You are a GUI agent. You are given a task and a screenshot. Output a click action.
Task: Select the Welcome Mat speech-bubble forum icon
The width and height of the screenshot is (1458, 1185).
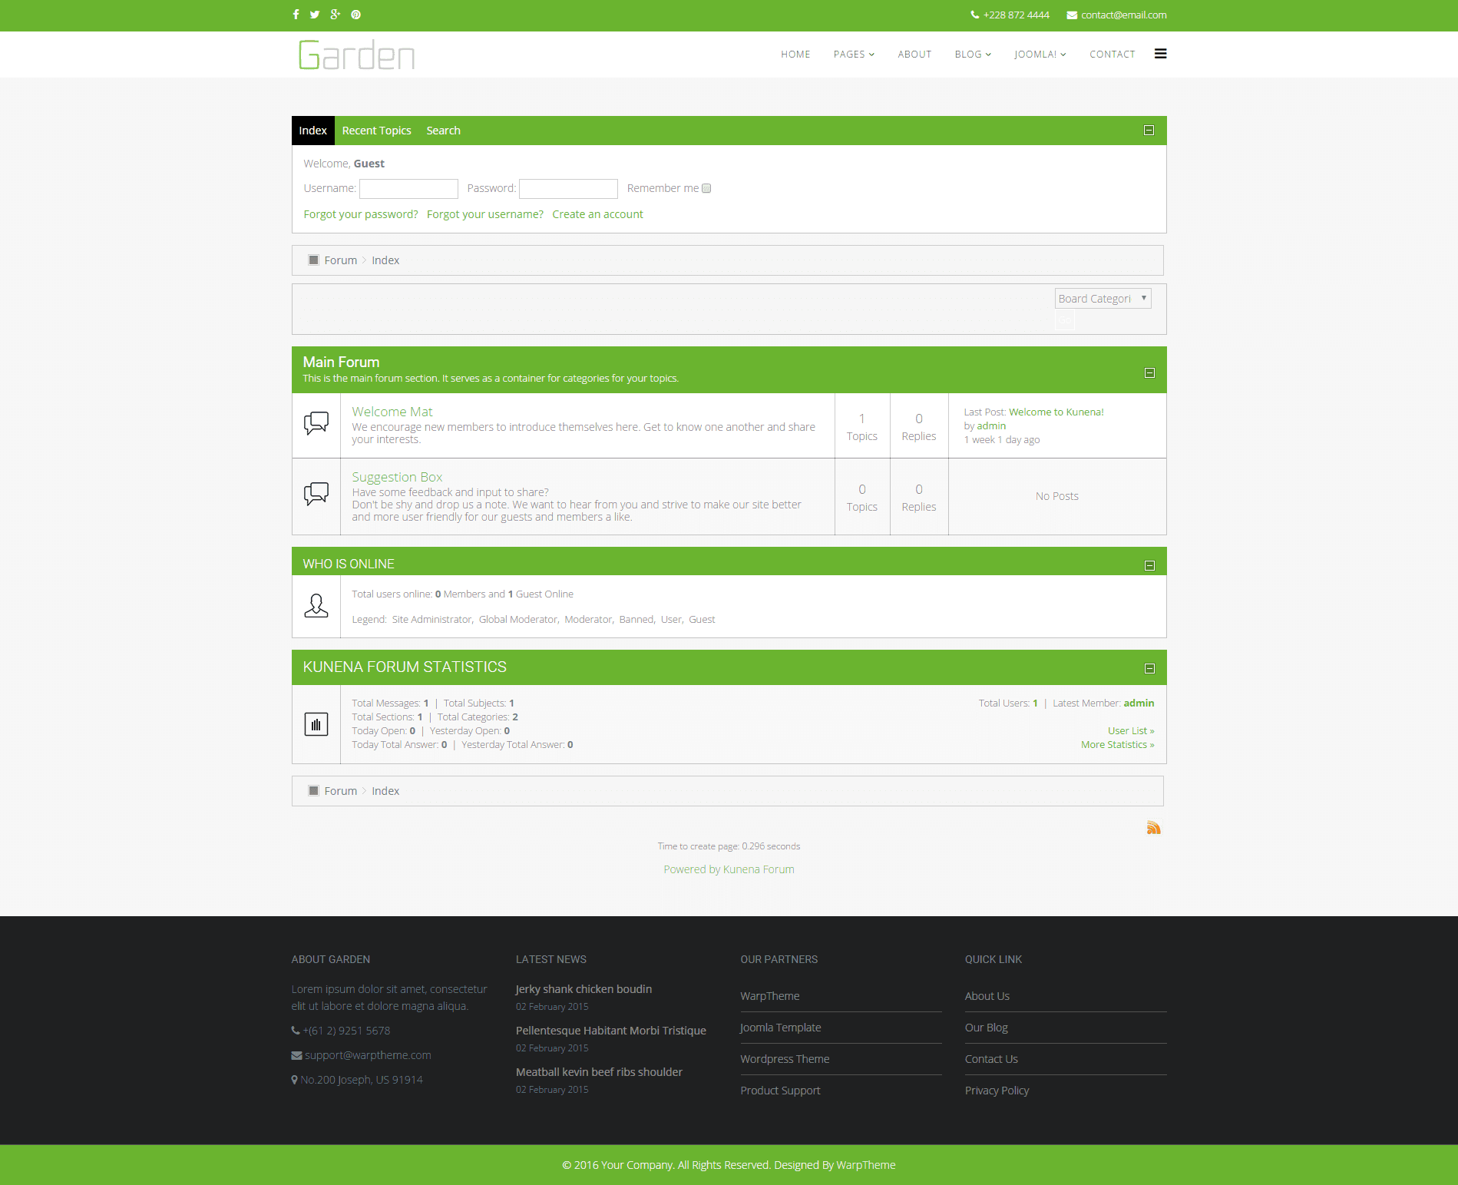pyautogui.click(x=316, y=422)
